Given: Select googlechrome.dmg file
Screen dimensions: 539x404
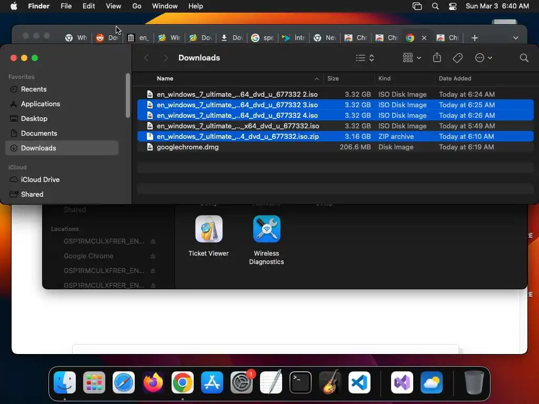Looking at the screenshot, I should tap(335, 147).
